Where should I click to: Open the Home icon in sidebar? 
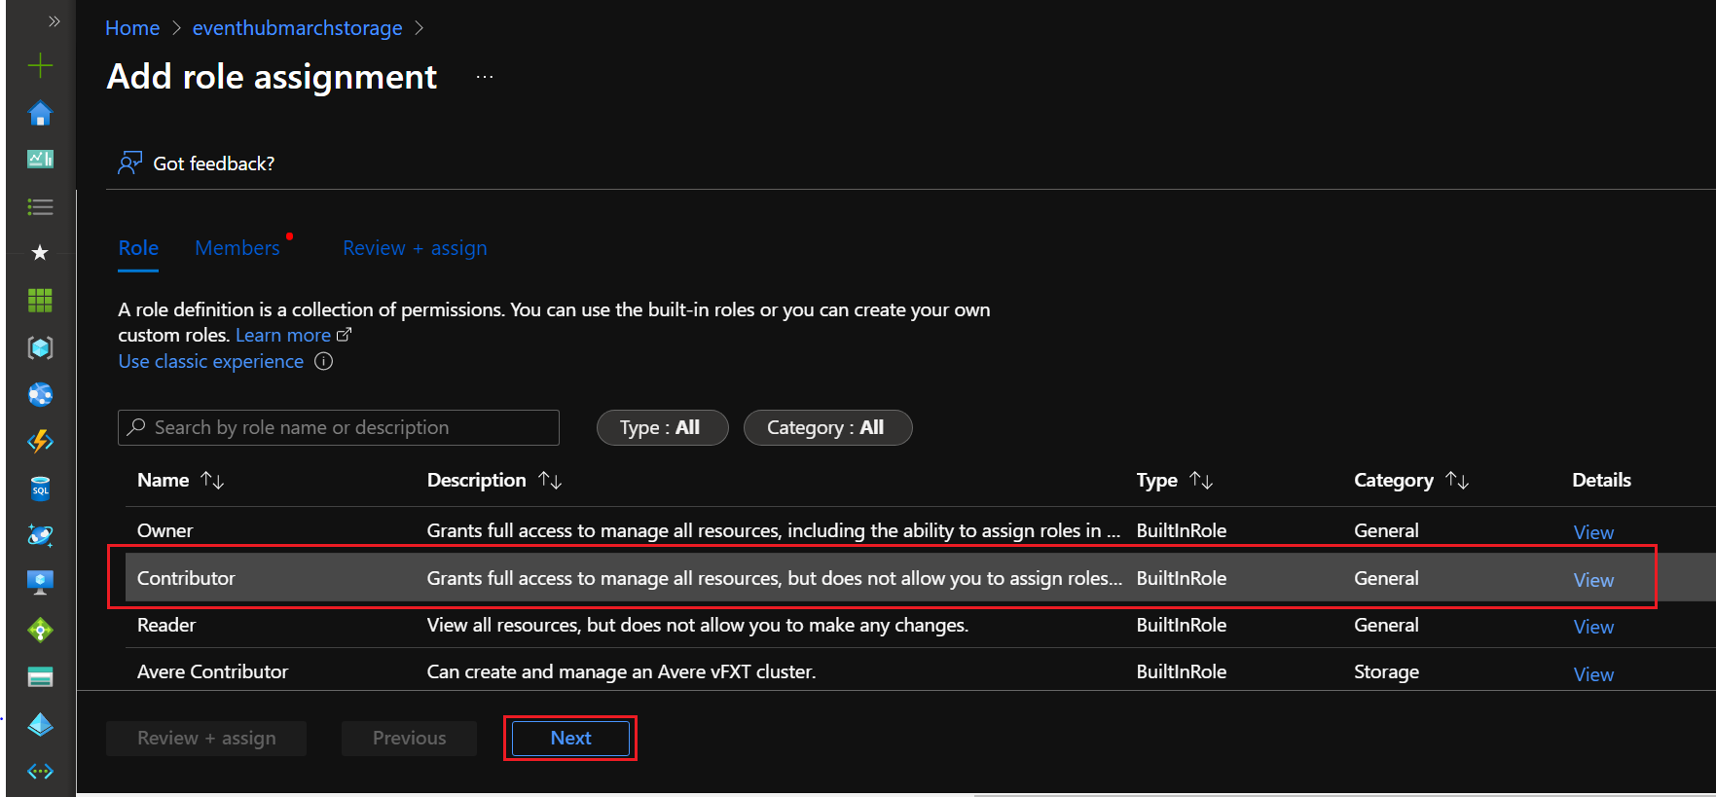pos(40,114)
